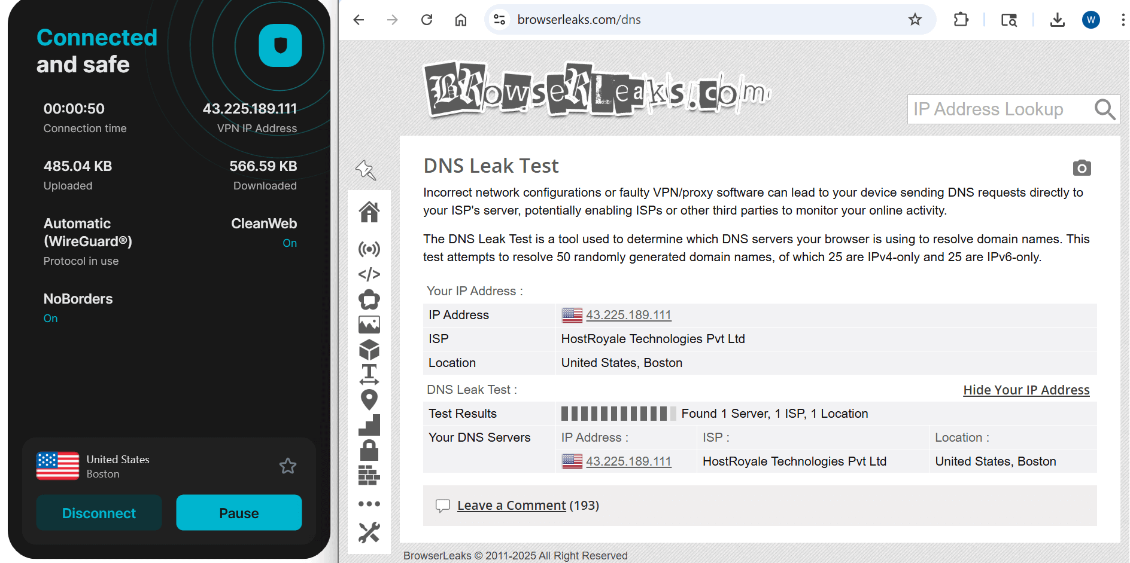Open Leave a Comment link

(511, 506)
